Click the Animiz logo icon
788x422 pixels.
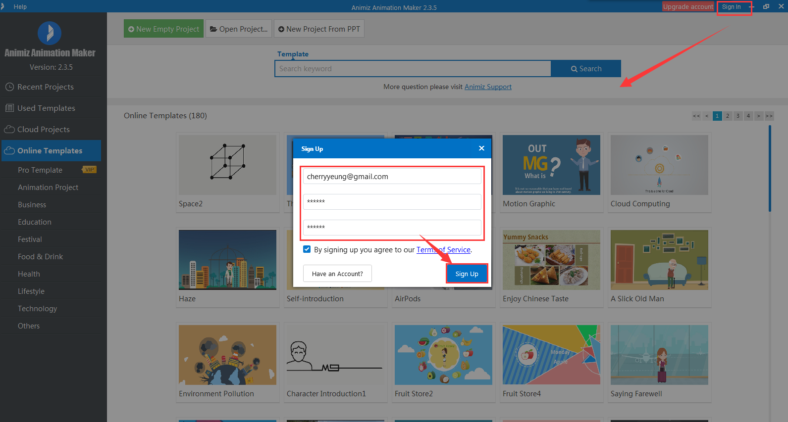click(x=50, y=33)
